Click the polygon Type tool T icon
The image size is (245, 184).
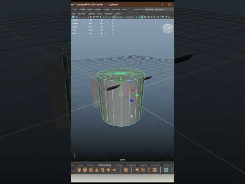(149, 170)
